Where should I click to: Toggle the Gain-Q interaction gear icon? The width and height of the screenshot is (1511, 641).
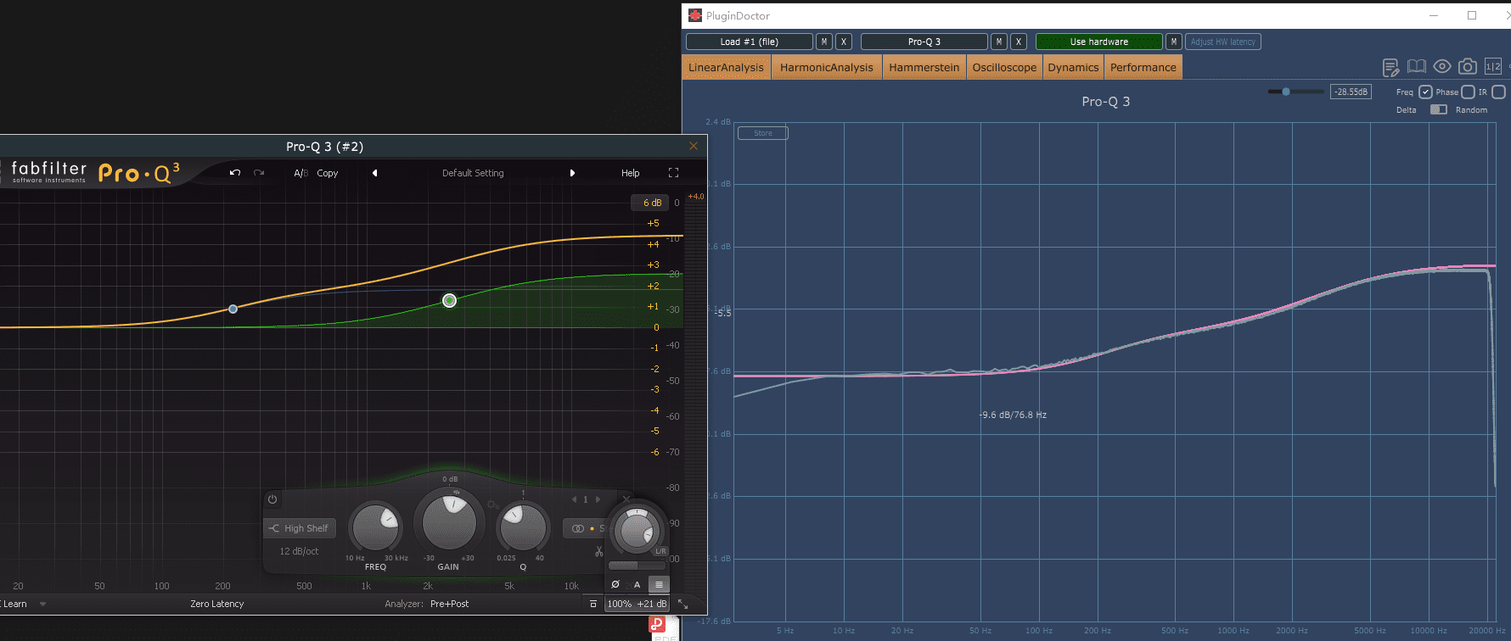491,504
